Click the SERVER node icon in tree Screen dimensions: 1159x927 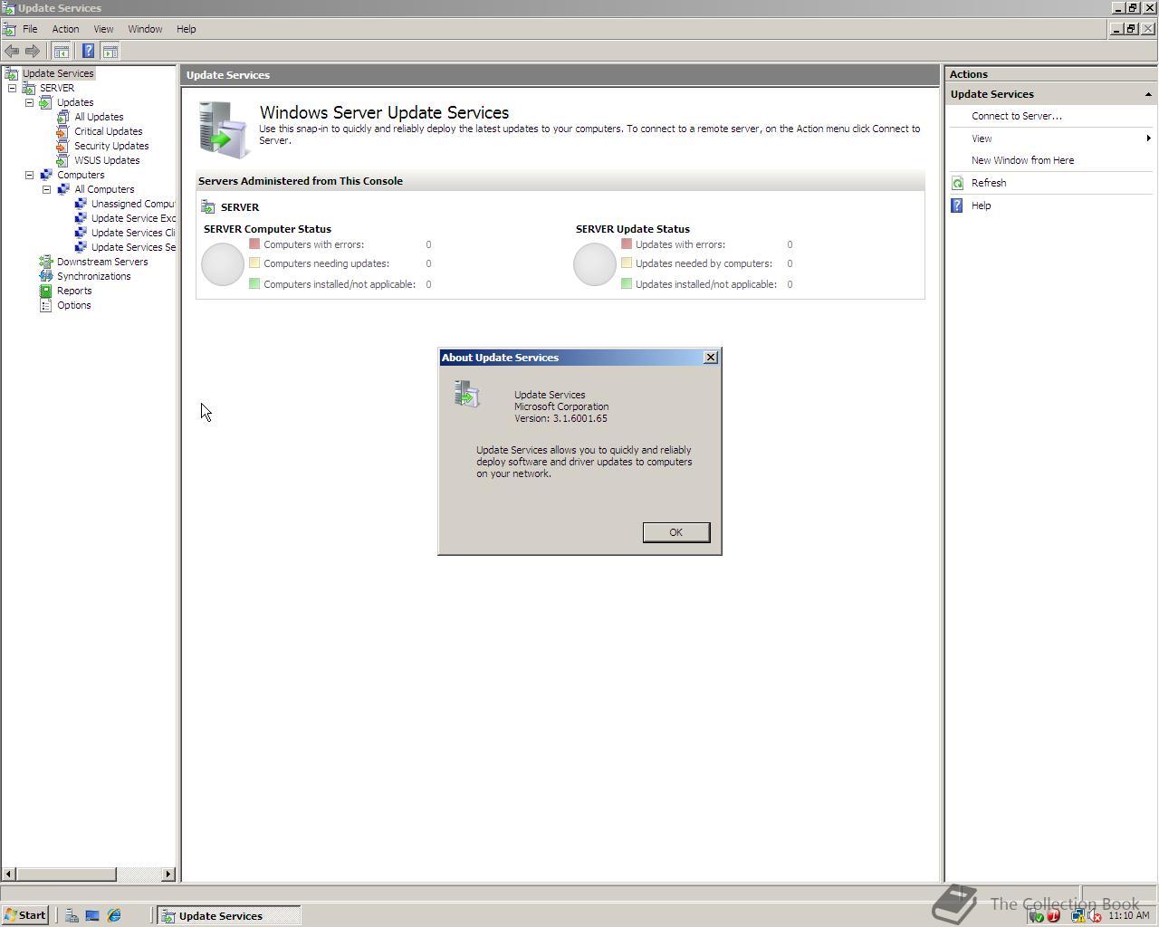point(29,88)
